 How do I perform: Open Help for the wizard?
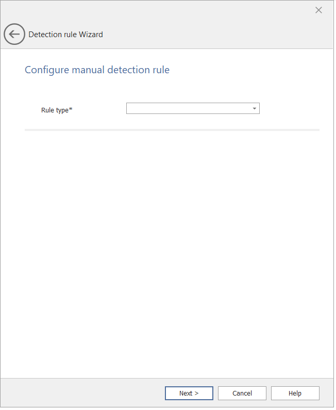click(x=295, y=393)
